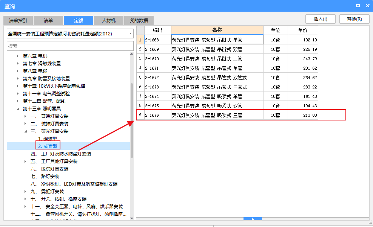Switch to the 清单指引 tab
This screenshot has width=373, height=227.
click(18, 21)
